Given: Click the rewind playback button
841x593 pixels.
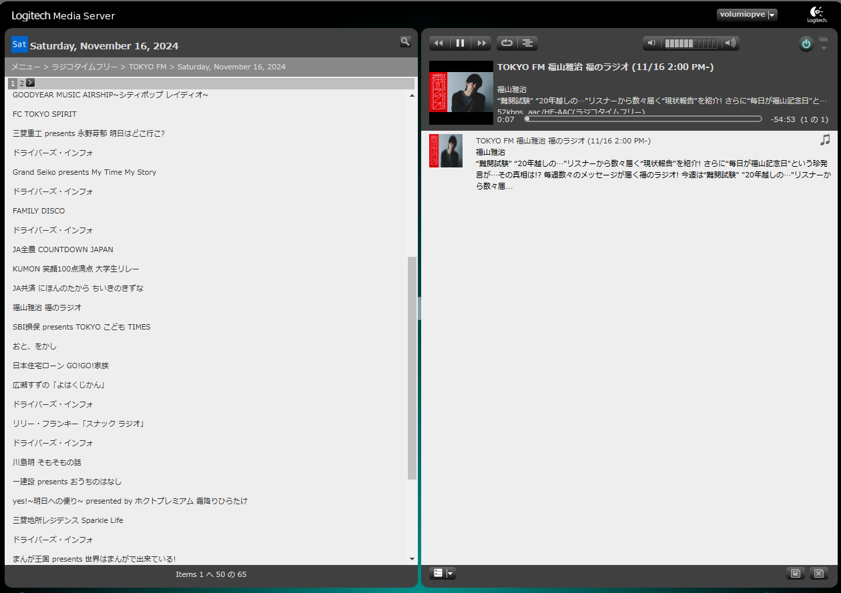Looking at the screenshot, I should point(439,43).
